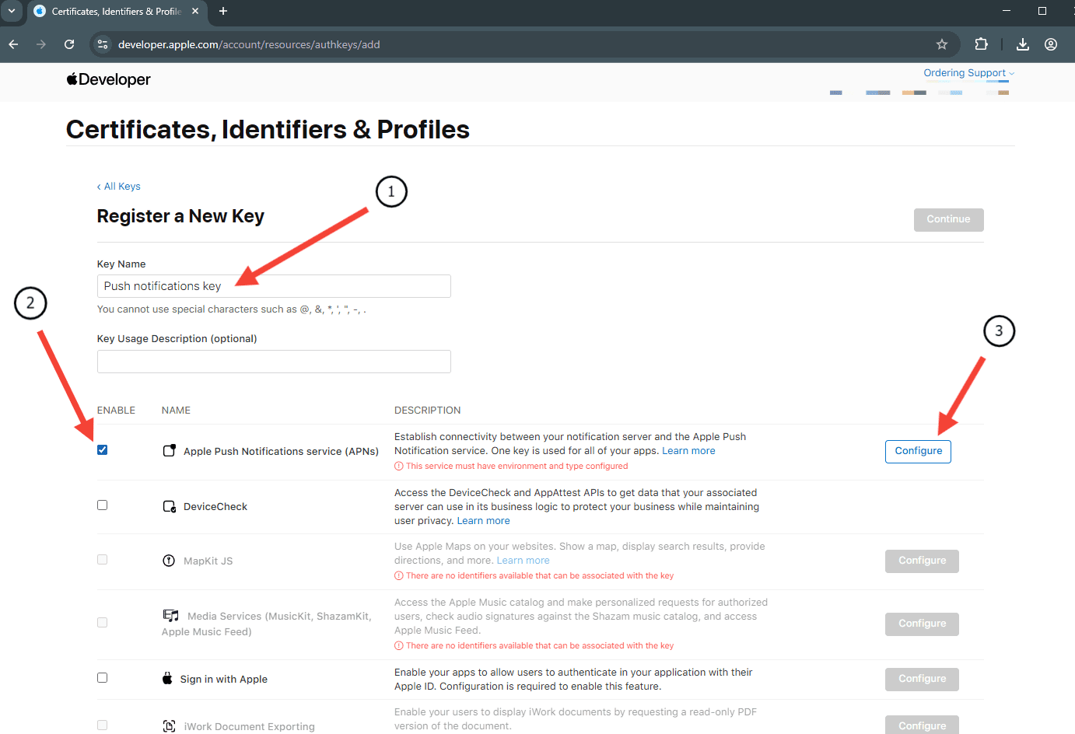Click the Sign in with Apple logo icon

[x=167, y=678]
